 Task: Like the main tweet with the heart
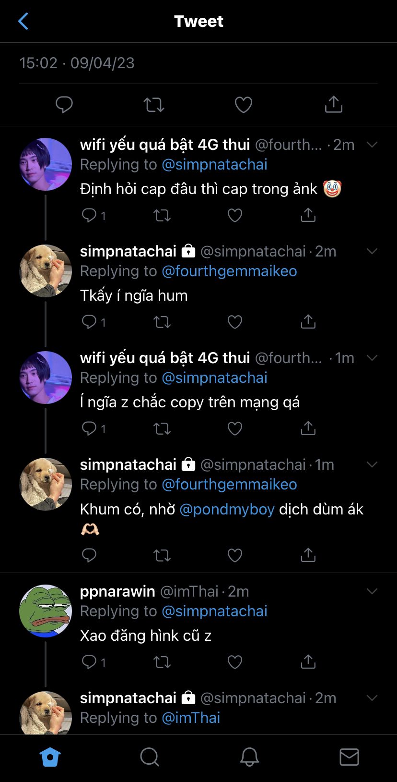pos(244,104)
